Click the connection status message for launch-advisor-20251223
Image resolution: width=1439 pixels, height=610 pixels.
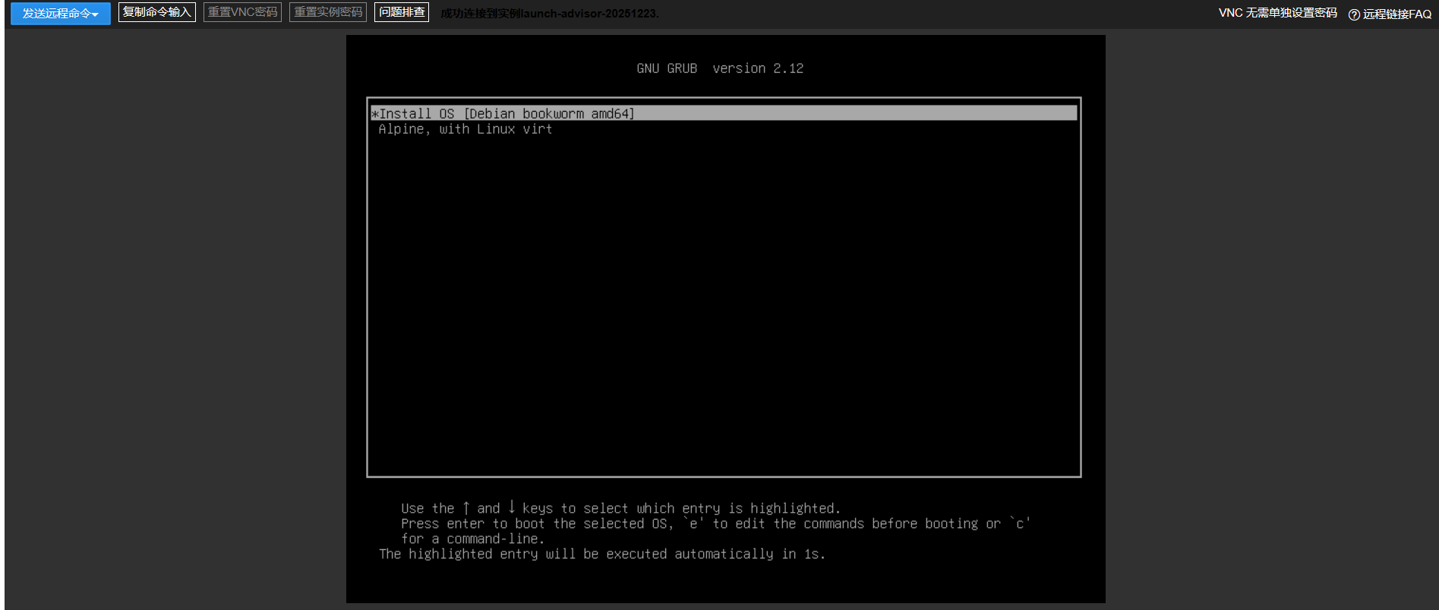[550, 14]
